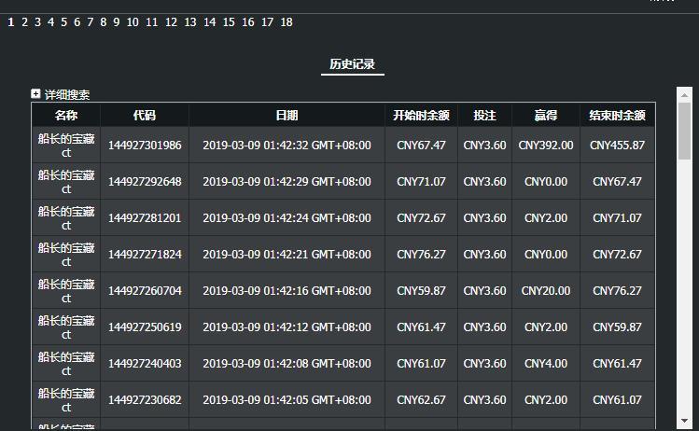This screenshot has width=699, height=431.
Task: Click the 代码 column header
Action: click(x=145, y=116)
